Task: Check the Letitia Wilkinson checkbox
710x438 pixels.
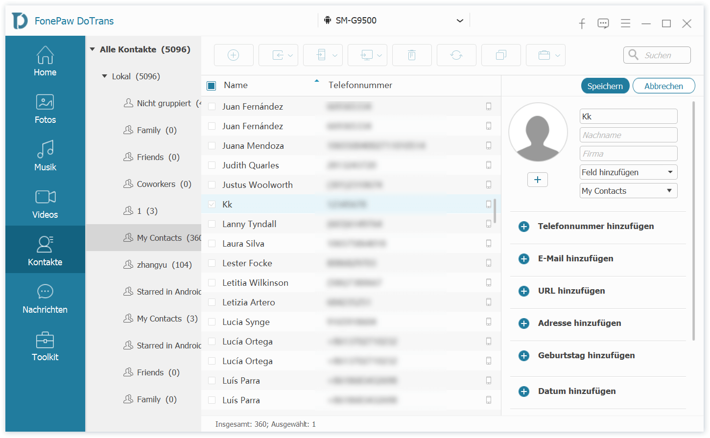Action: pos(212,282)
